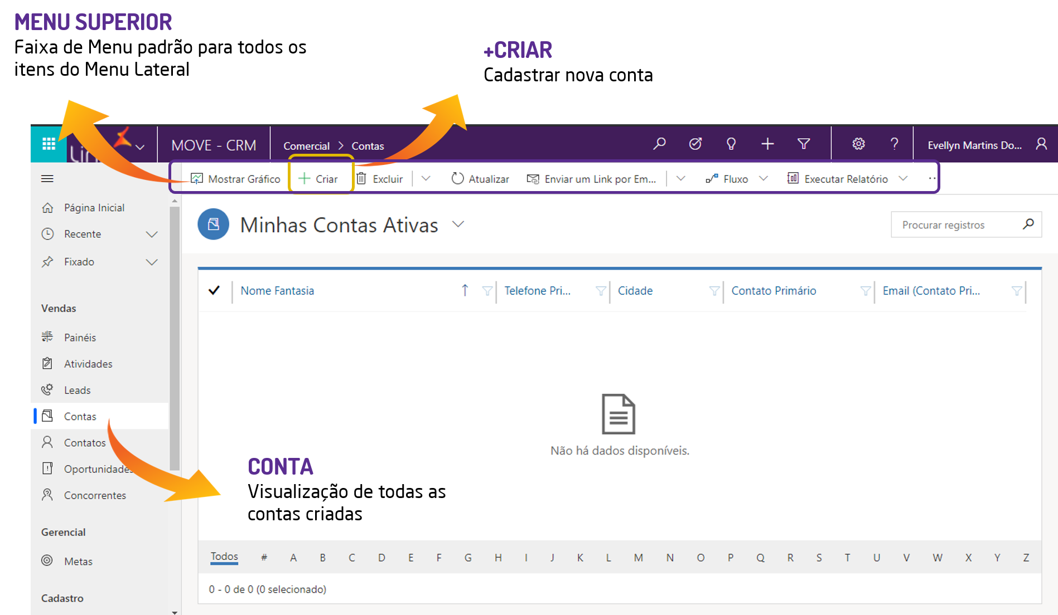Image resolution: width=1058 pixels, height=615 pixels.
Task: Click the Mostrar Gráfico button
Action: pyautogui.click(x=235, y=179)
